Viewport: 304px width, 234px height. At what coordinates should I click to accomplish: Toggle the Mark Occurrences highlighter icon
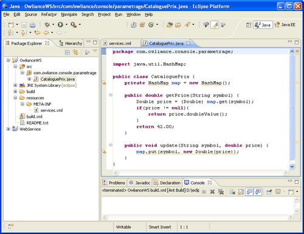[x=215, y=25]
